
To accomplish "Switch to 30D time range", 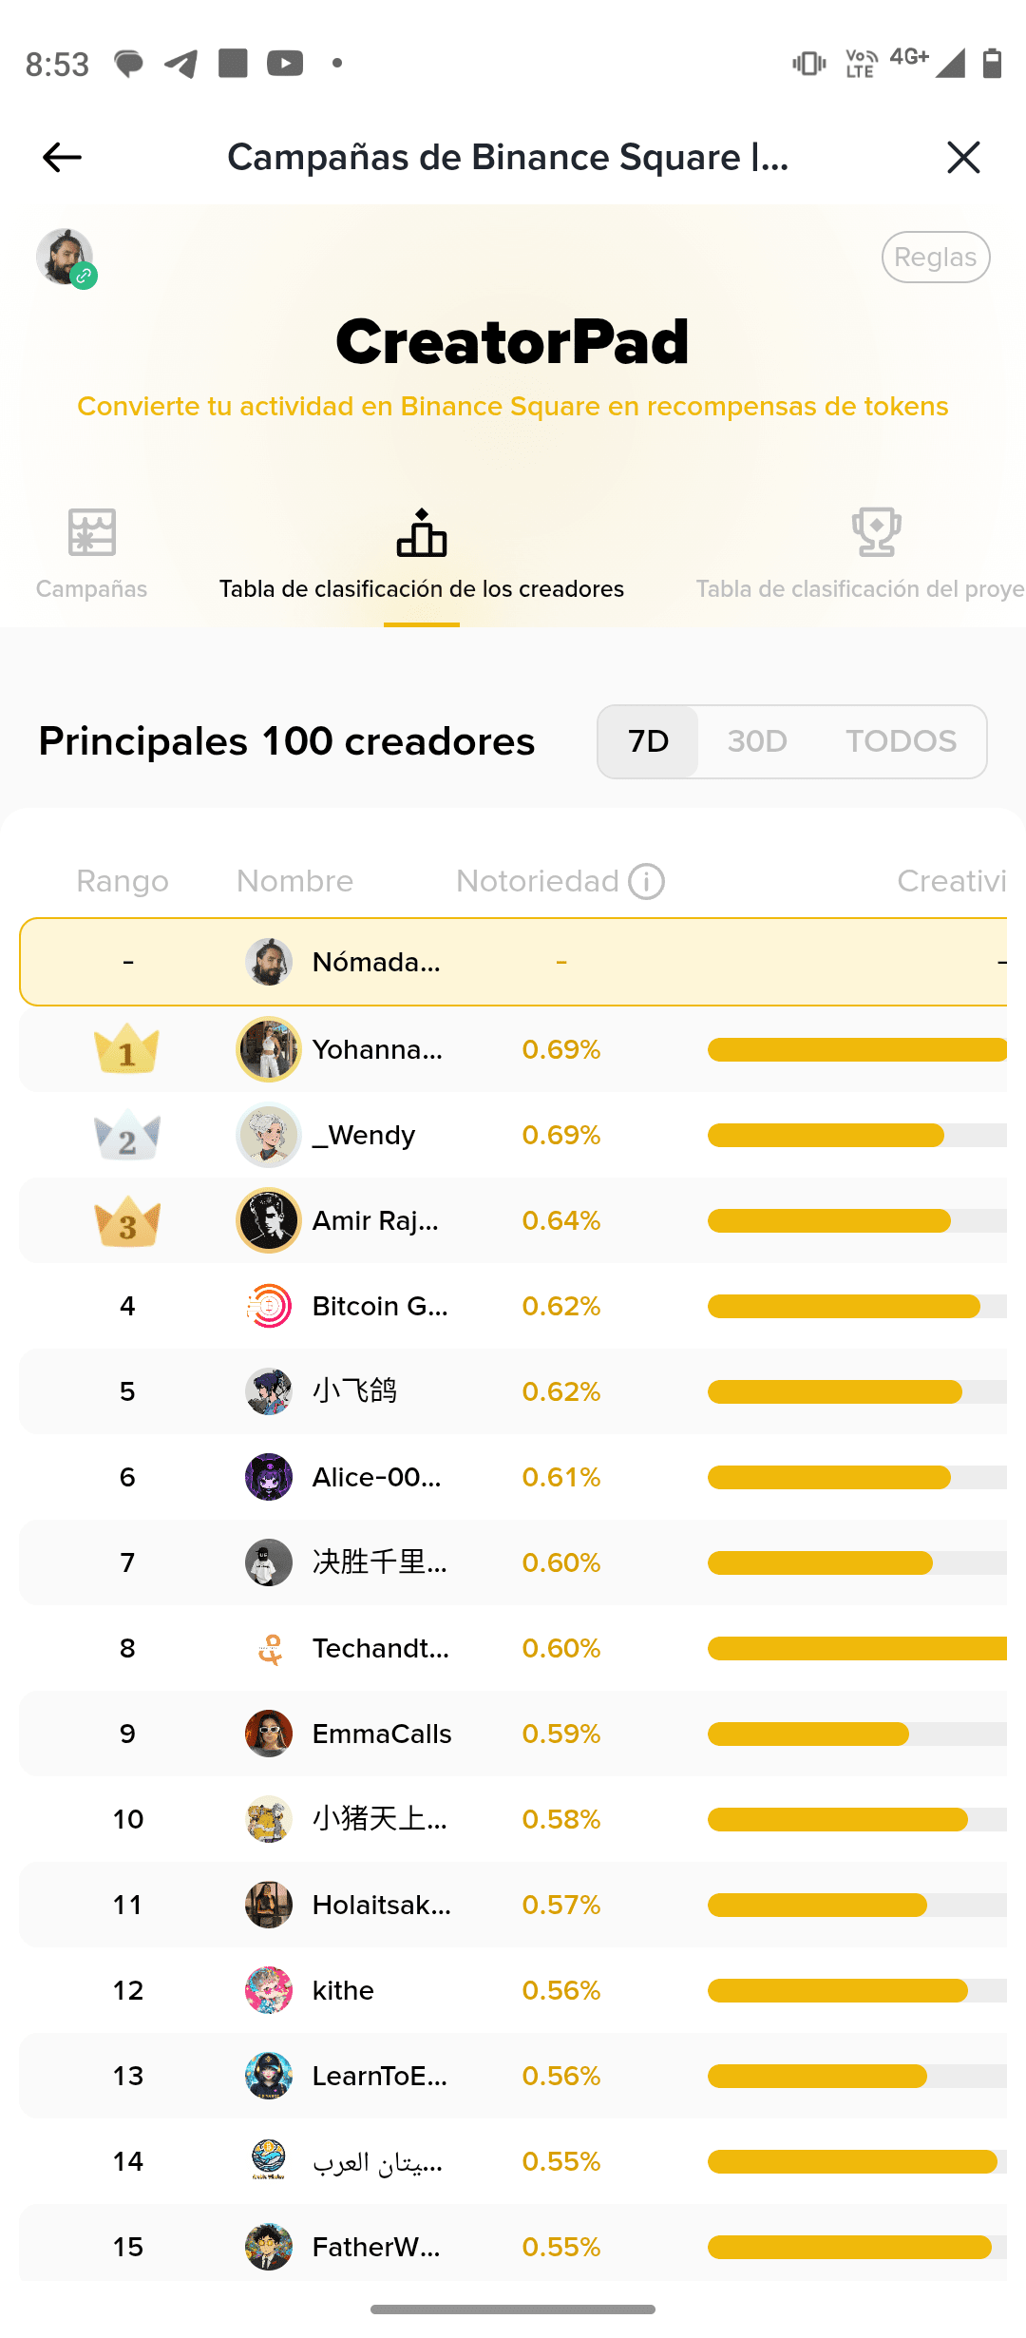I will [757, 741].
